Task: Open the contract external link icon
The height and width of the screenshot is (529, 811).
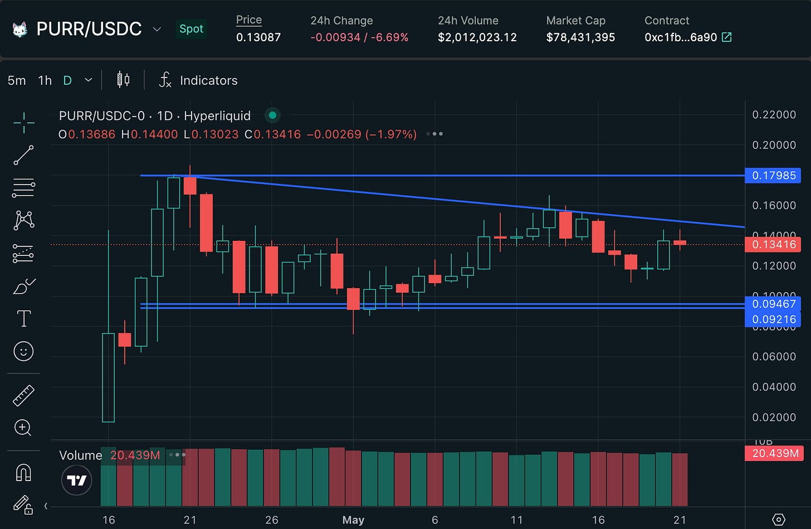Action: (726, 37)
